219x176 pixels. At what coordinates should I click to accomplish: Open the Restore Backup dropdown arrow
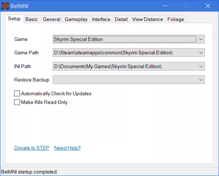pos(201,80)
